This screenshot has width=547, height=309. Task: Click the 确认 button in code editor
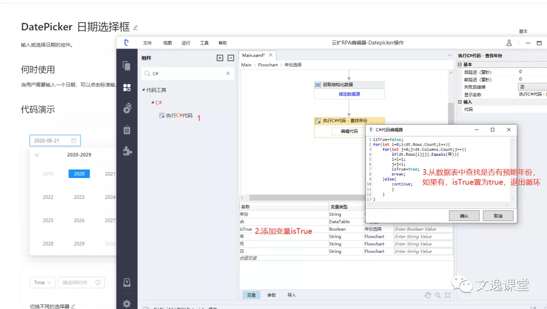tap(464, 216)
